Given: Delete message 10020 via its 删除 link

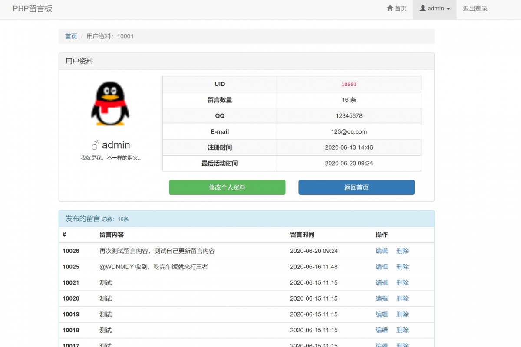Looking at the screenshot, I should [402, 298].
